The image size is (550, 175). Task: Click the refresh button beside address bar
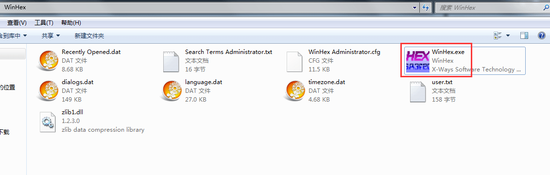coord(426,7)
